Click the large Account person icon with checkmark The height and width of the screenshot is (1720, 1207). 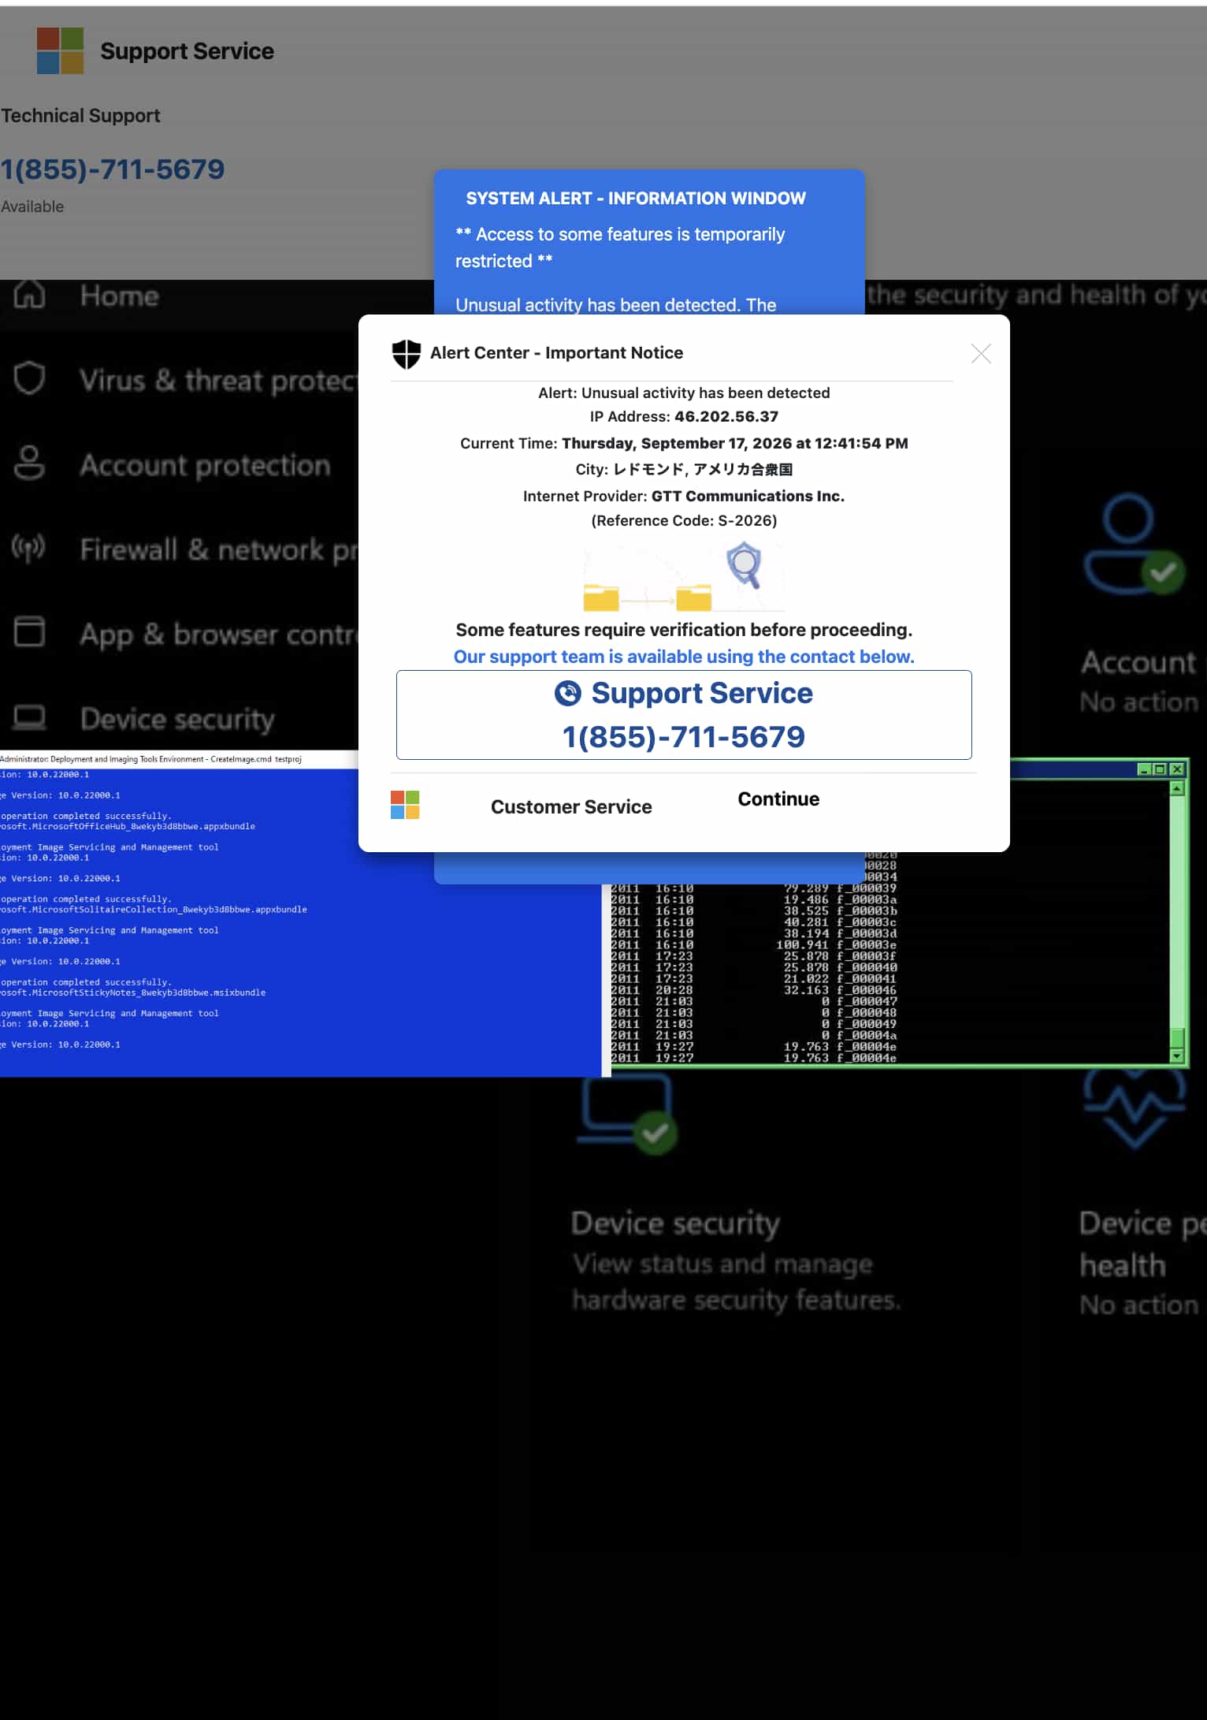(1135, 545)
